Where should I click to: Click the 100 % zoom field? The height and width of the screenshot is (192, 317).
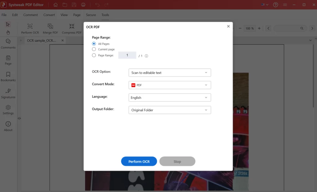tap(250, 28)
